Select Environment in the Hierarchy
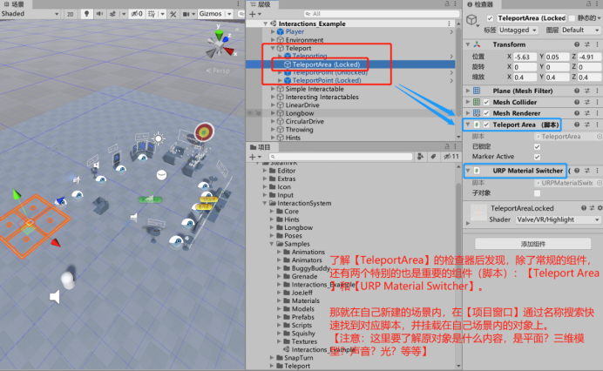The width and height of the screenshot is (603, 371). pos(304,40)
